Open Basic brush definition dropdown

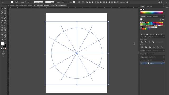(x=55, y=2)
